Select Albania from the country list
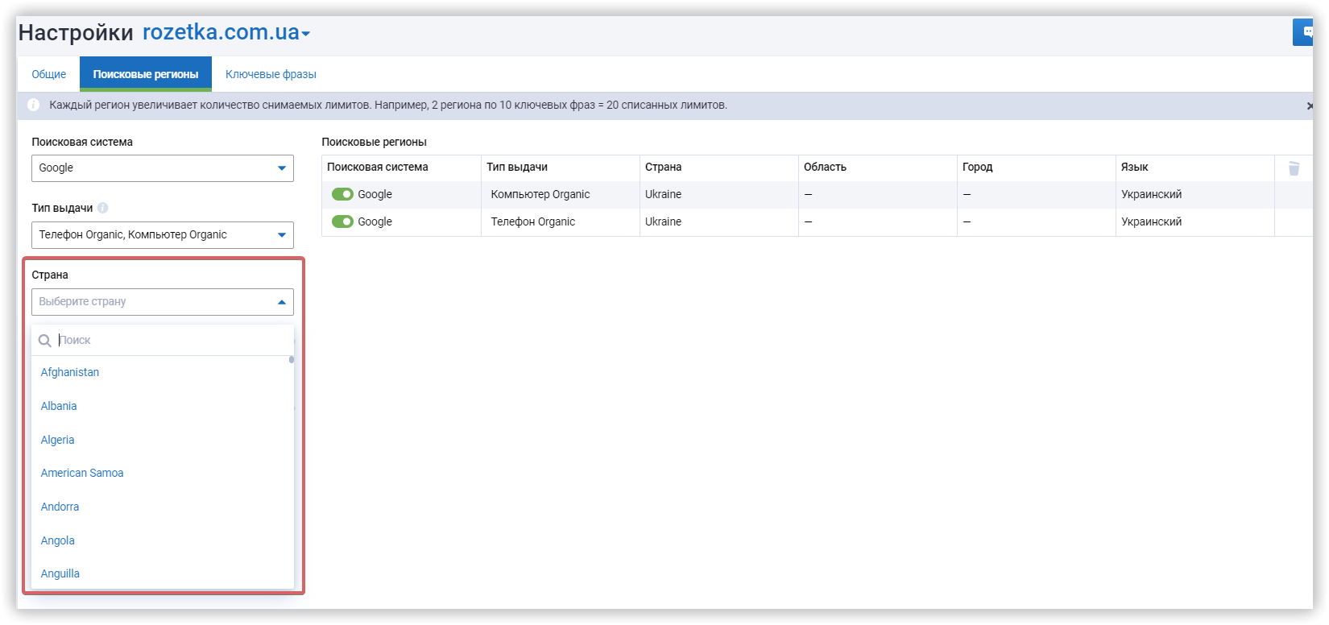This screenshot has width=1329, height=625. [59, 406]
